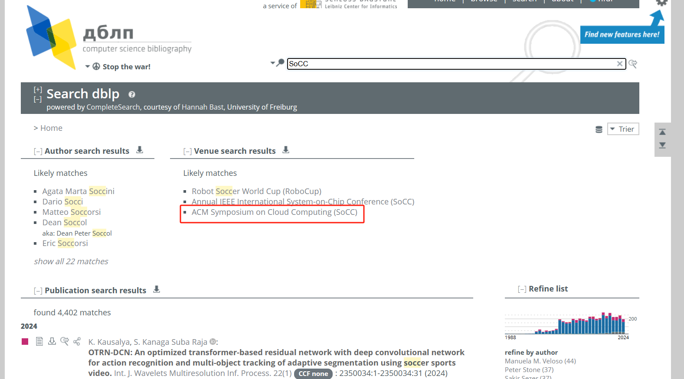This screenshot has width=684, height=379.
Task: Collapse the Author search results section
Action: pyautogui.click(x=38, y=151)
